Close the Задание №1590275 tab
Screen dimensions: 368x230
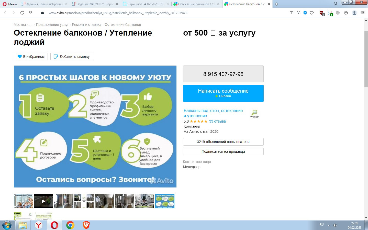coord(117,4)
